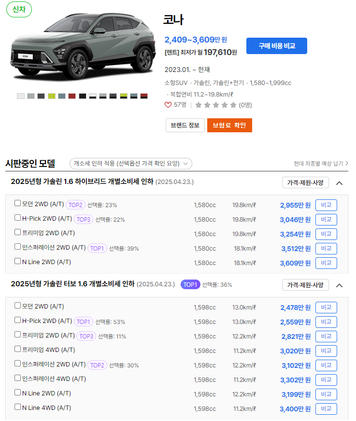Click 비교 for turbo 모던 2,478만원
The image size is (356, 421).
326,308
